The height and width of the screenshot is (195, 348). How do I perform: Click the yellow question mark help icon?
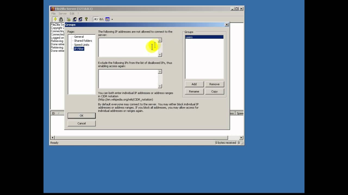tap(86, 19)
